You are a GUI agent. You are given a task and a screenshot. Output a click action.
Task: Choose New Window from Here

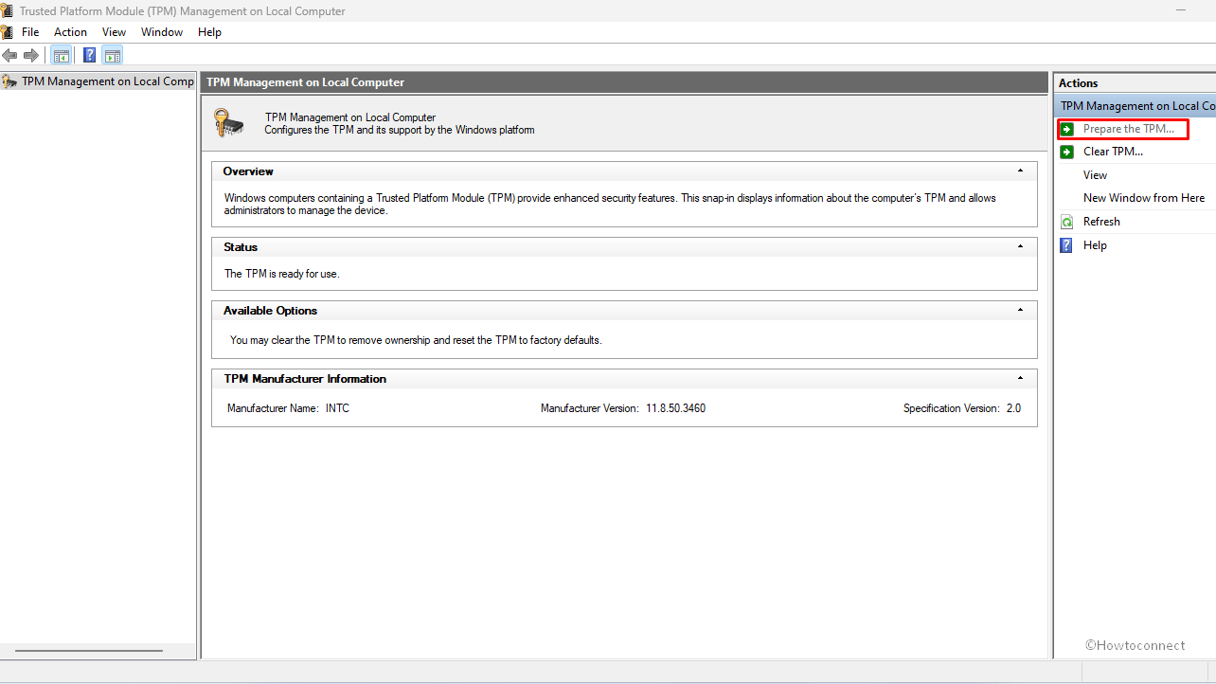point(1144,198)
